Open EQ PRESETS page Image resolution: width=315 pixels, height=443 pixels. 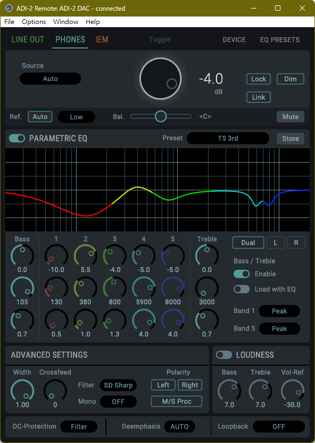tap(280, 40)
